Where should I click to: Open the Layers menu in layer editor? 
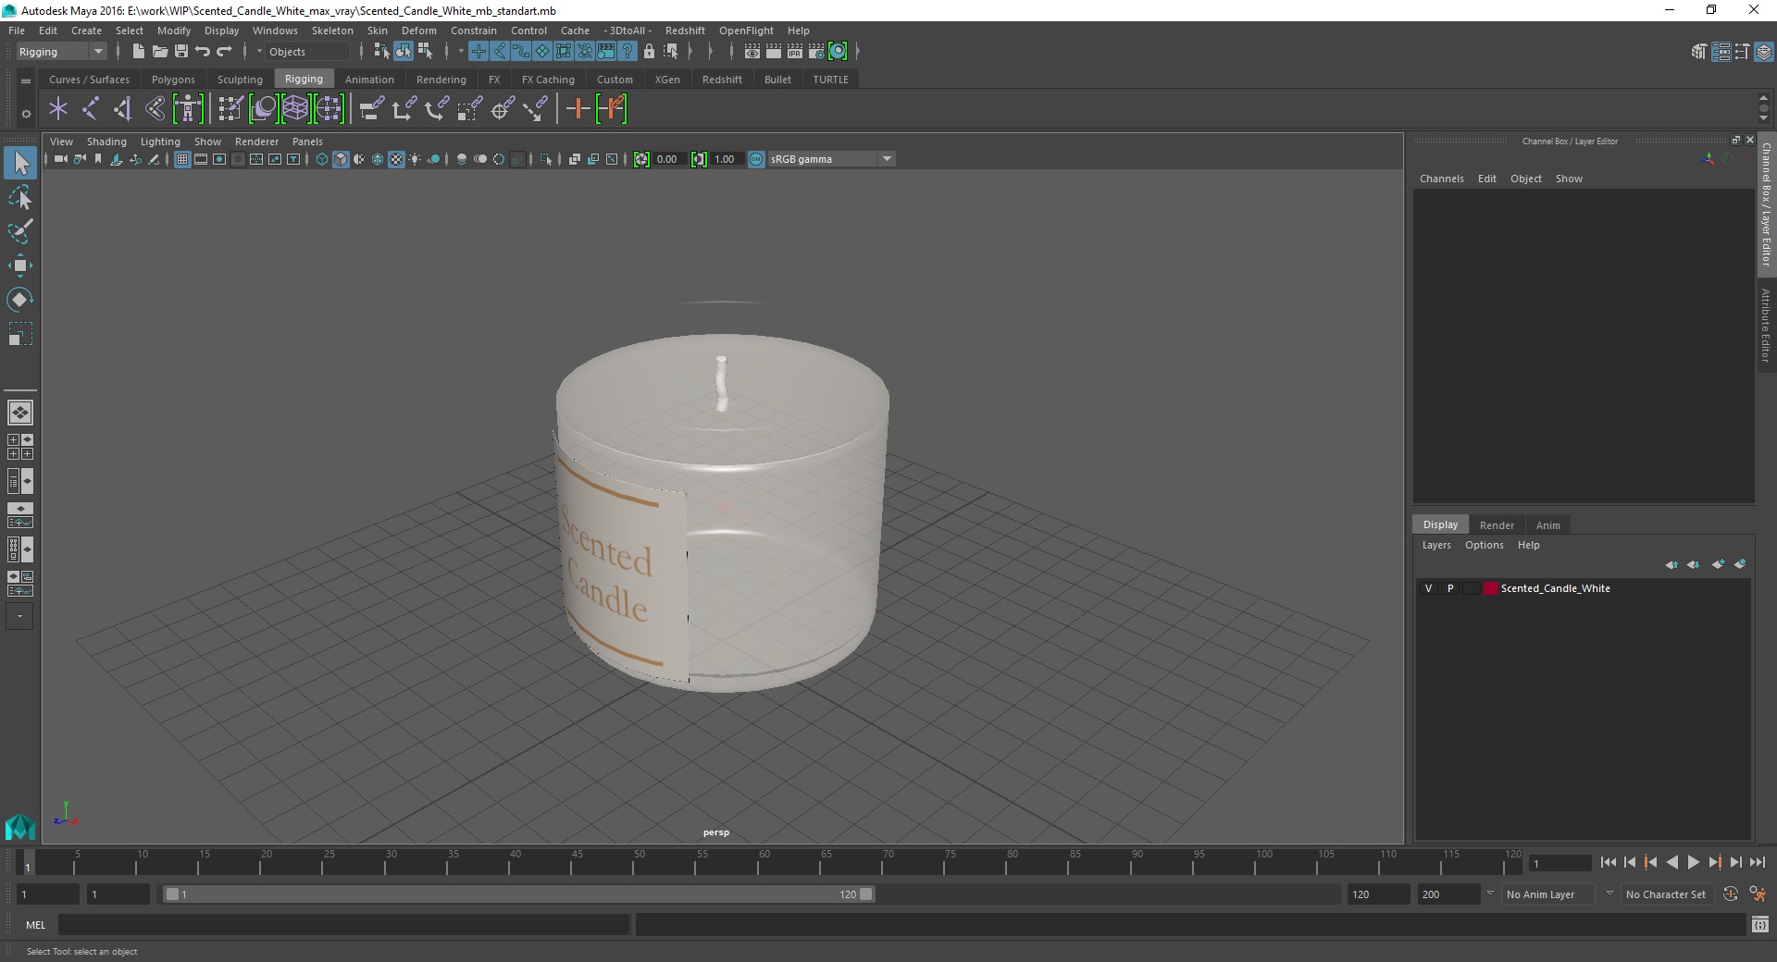(1436, 545)
